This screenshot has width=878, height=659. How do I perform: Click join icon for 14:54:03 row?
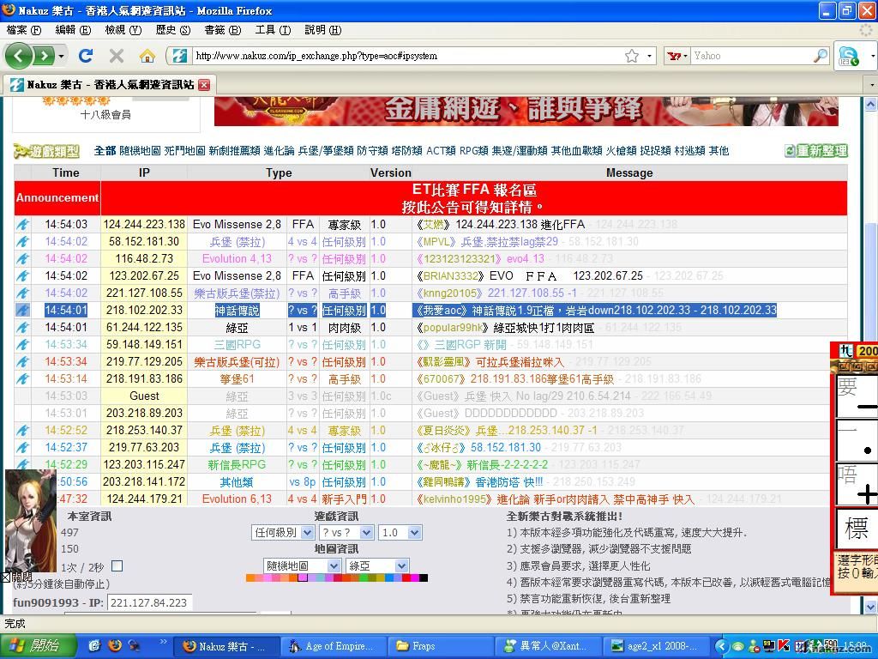(x=23, y=225)
